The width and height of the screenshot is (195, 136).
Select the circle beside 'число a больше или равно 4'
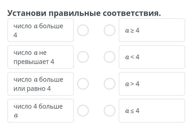(x=83, y=84)
